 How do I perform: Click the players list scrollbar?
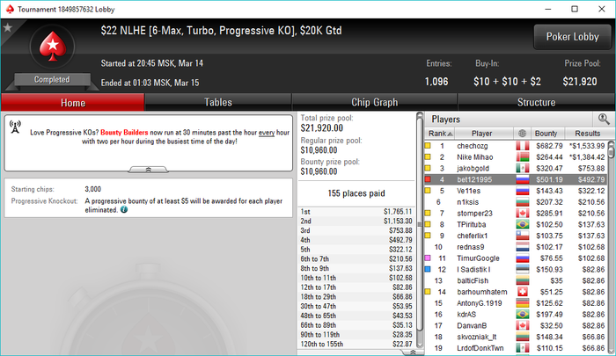pos(611,247)
